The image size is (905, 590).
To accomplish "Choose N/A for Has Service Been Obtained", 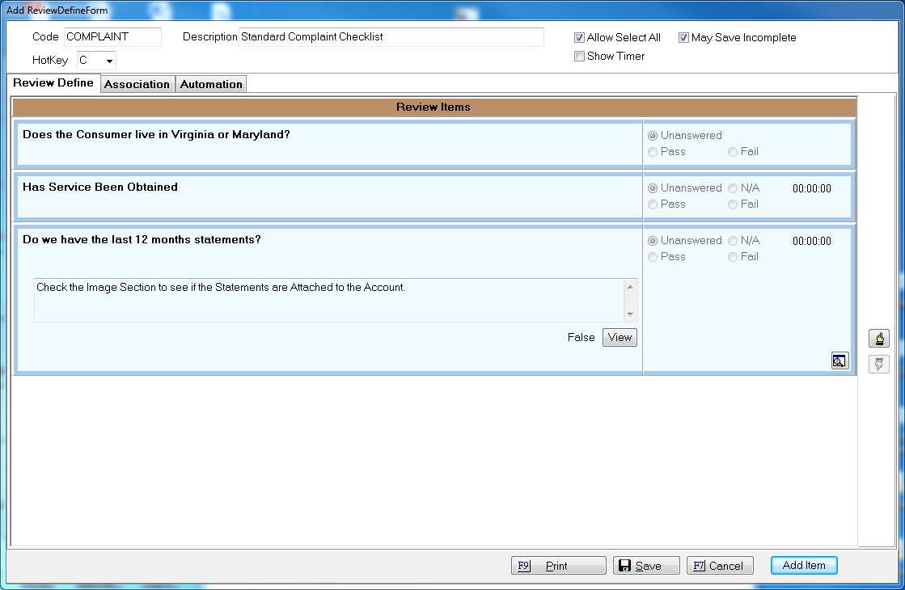I will click(x=733, y=188).
